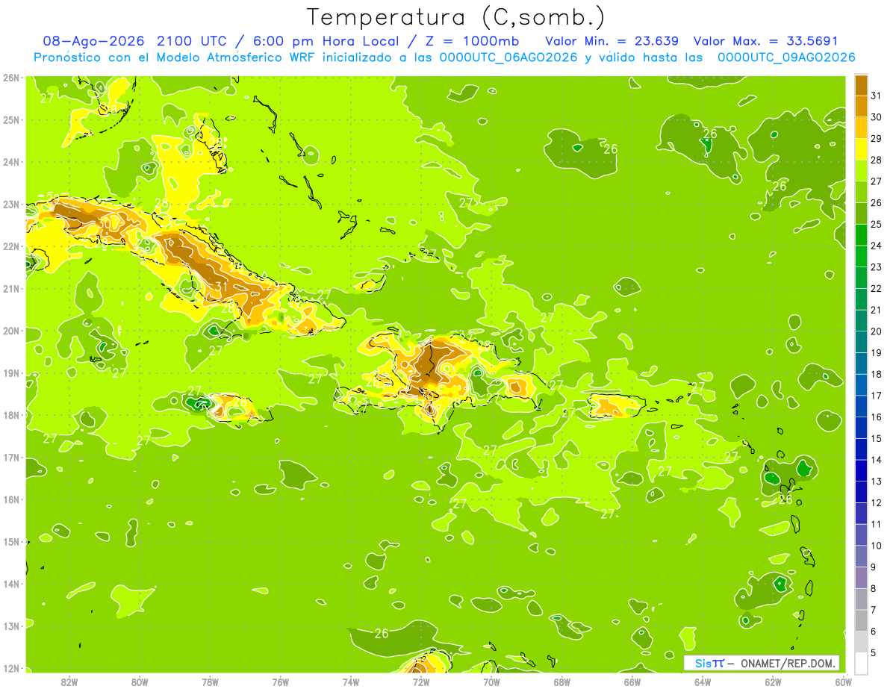Click the color bar scale label 29
896x692 pixels.
[876, 139]
